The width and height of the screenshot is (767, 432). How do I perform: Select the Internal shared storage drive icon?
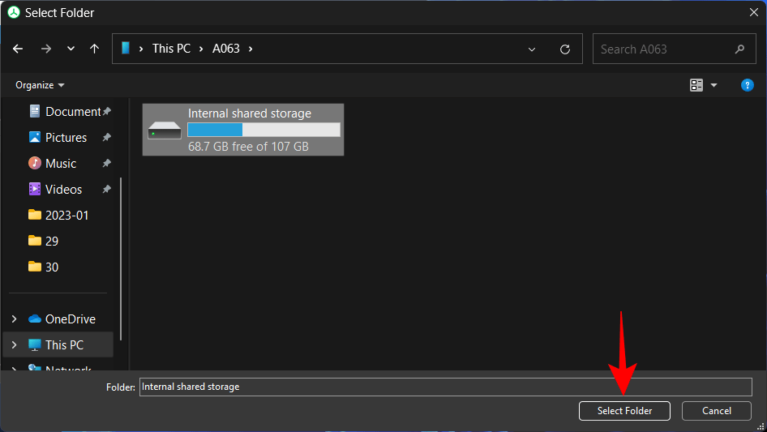pyautogui.click(x=165, y=130)
